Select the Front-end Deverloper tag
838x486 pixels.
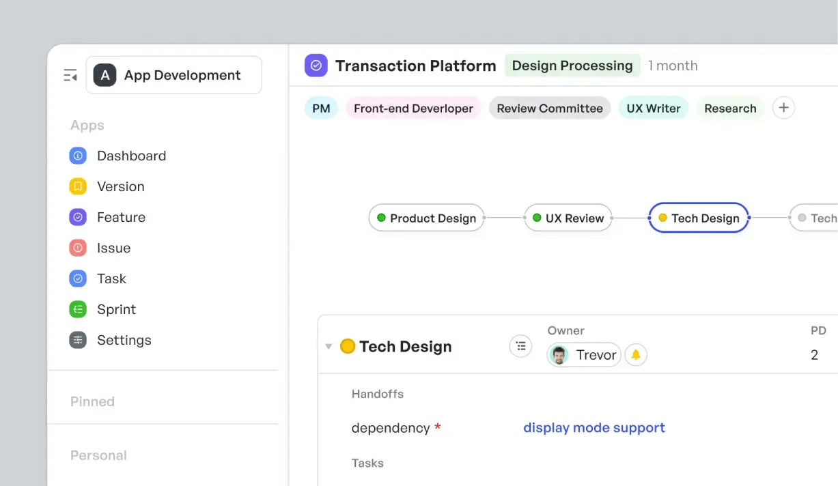point(413,108)
